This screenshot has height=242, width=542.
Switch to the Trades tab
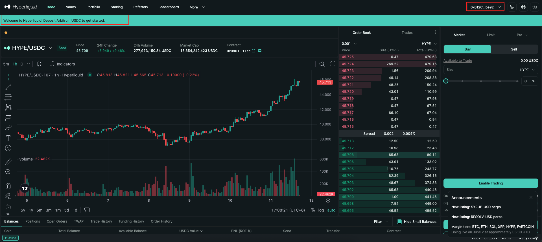click(x=407, y=33)
